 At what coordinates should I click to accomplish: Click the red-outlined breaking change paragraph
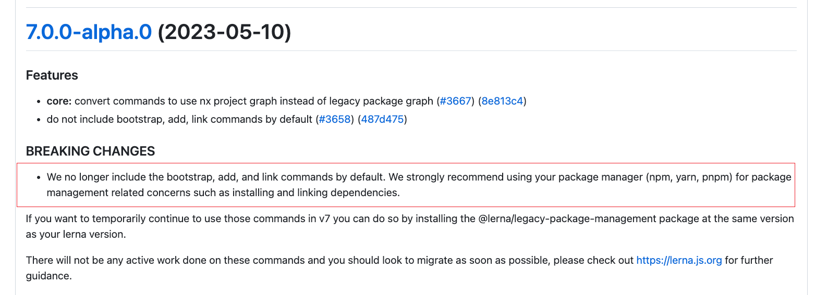point(406,185)
